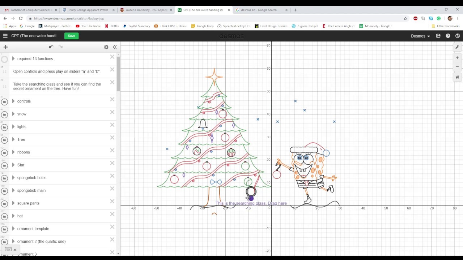Image resolution: width=463 pixels, height=260 pixels.
Task: Toggle visibility of the 'controls' folder
Action: point(4,102)
